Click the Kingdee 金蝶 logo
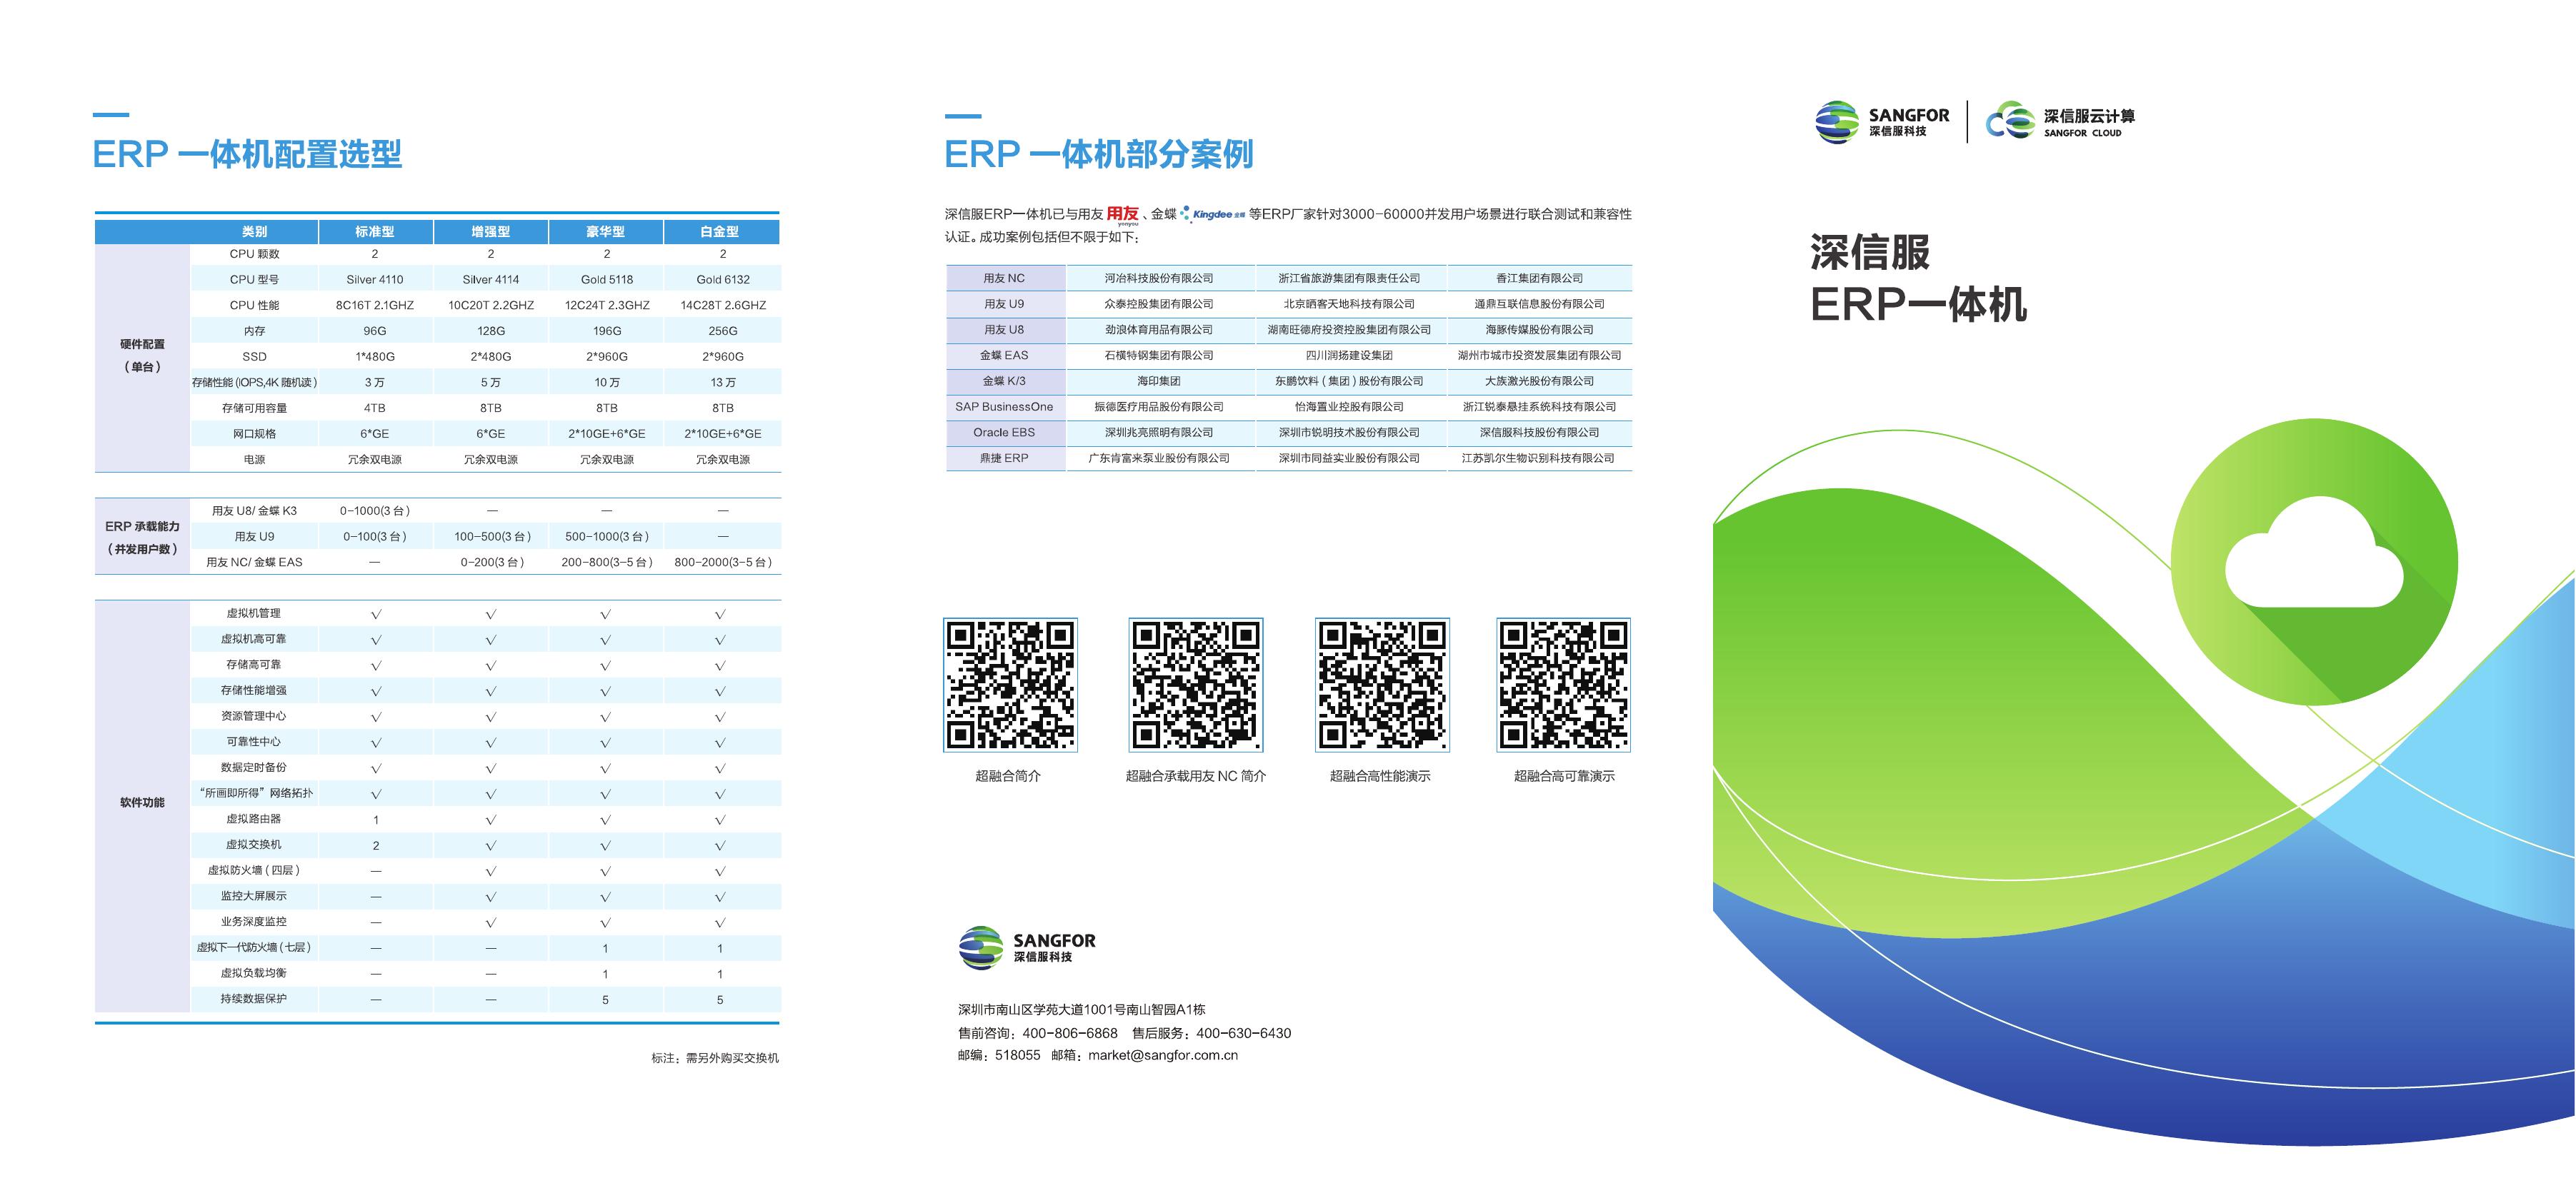2576x1178 pixels. click(x=1213, y=213)
